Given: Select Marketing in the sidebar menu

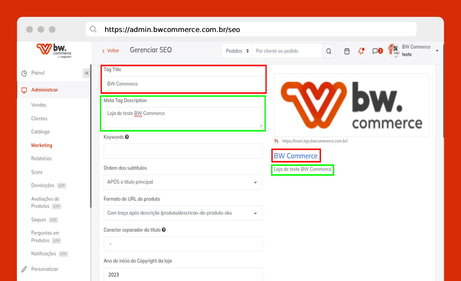Looking at the screenshot, I should point(42,145).
